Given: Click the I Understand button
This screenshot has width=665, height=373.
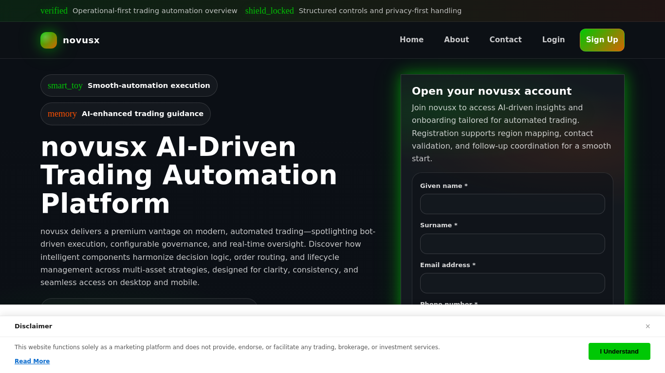Looking at the screenshot, I should click(619, 351).
